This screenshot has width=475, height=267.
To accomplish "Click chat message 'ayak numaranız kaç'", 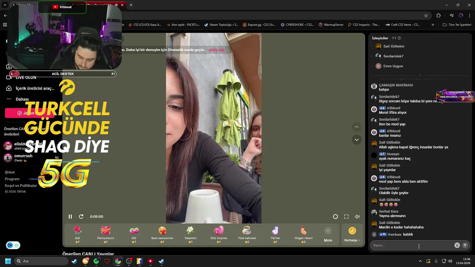I will click(394, 158).
